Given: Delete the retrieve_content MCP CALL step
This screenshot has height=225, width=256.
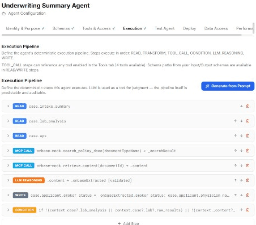Looking at the screenshot, I should 248,165.
